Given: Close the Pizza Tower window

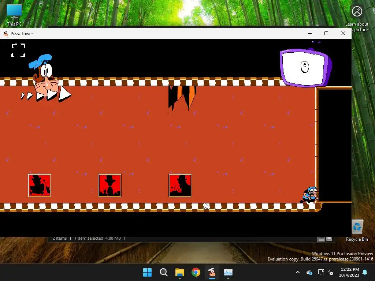Looking at the screenshot, I should point(343,33).
